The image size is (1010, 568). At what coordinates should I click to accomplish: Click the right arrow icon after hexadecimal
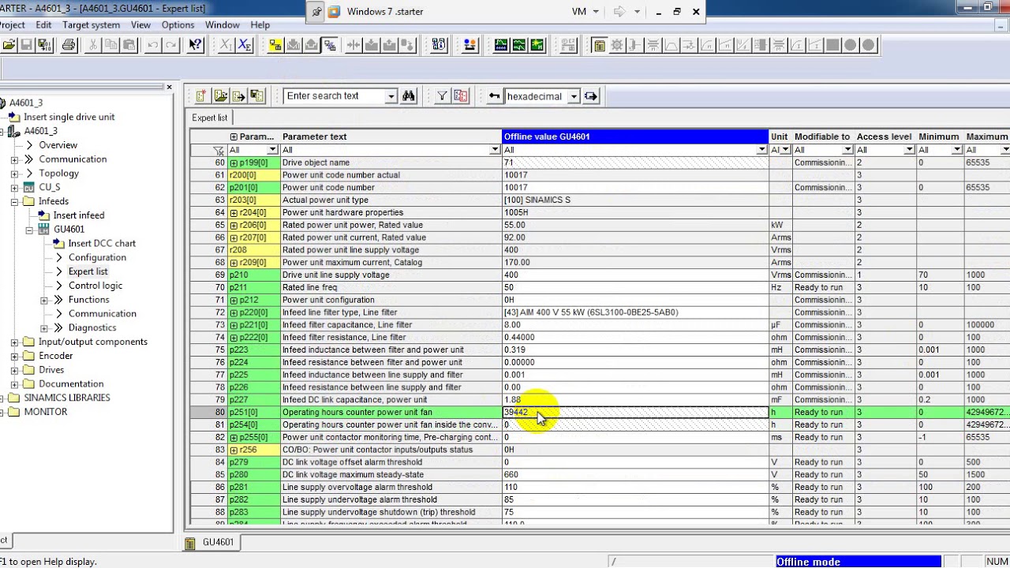pyautogui.click(x=591, y=96)
